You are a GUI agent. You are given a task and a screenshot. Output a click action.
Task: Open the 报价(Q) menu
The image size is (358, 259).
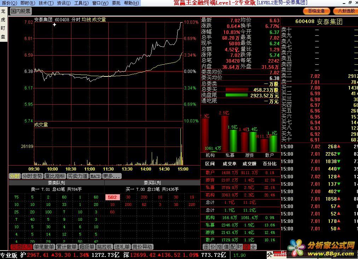[x=10, y=3]
